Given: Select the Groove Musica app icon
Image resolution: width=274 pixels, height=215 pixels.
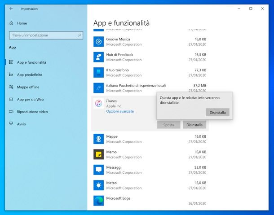Looking at the screenshot, I should (98, 42).
